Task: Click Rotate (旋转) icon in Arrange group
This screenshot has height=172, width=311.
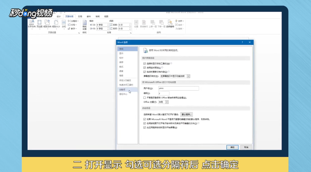Action: click(179, 29)
